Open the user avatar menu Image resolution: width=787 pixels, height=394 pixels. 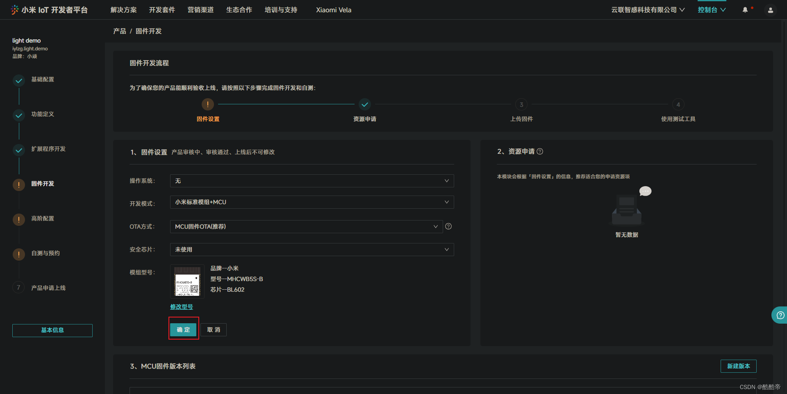point(771,10)
